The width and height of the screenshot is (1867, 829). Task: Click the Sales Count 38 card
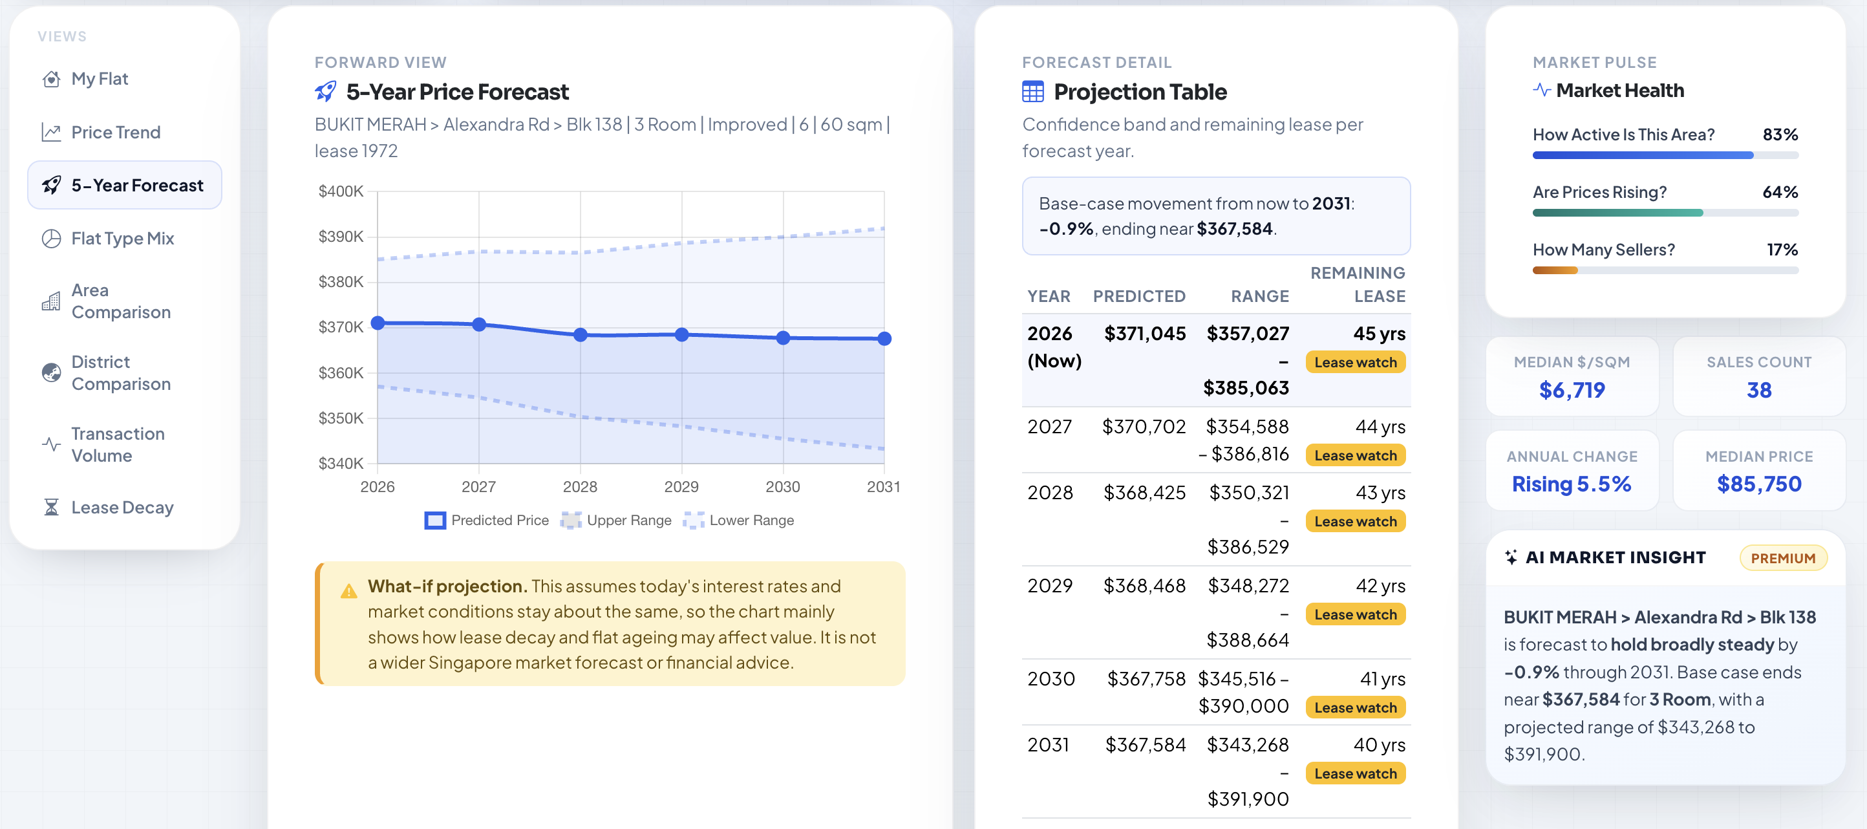[1759, 377]
